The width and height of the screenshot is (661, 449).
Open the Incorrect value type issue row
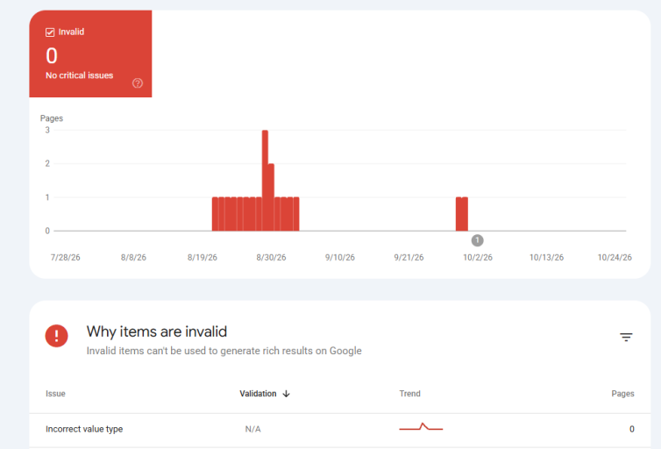coord(340,430)
